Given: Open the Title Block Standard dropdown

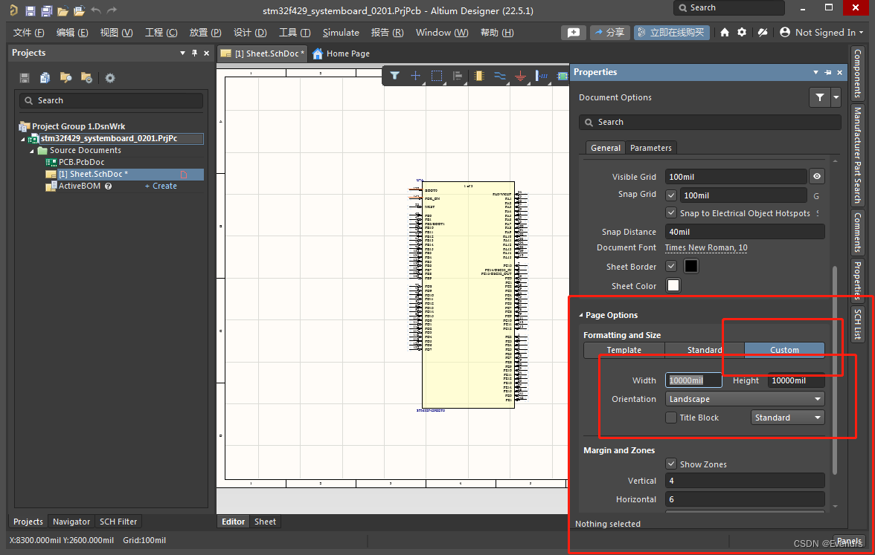Looking at the screenshot, I should (787, 418).
